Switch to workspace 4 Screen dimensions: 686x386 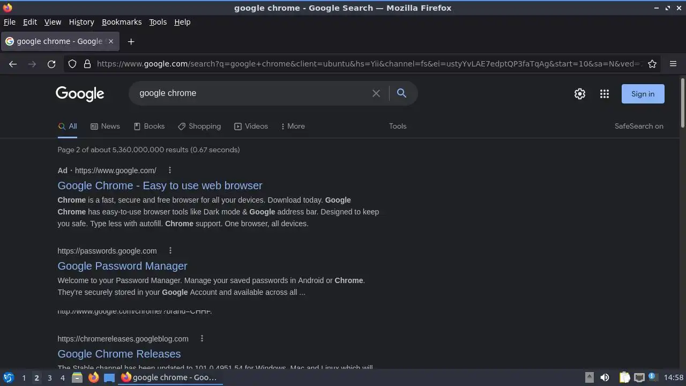[x=62, y=377]
